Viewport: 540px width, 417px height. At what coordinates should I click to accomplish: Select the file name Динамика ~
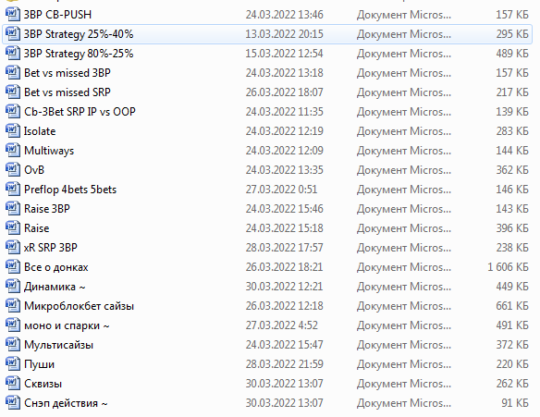(x=55, y=286)
